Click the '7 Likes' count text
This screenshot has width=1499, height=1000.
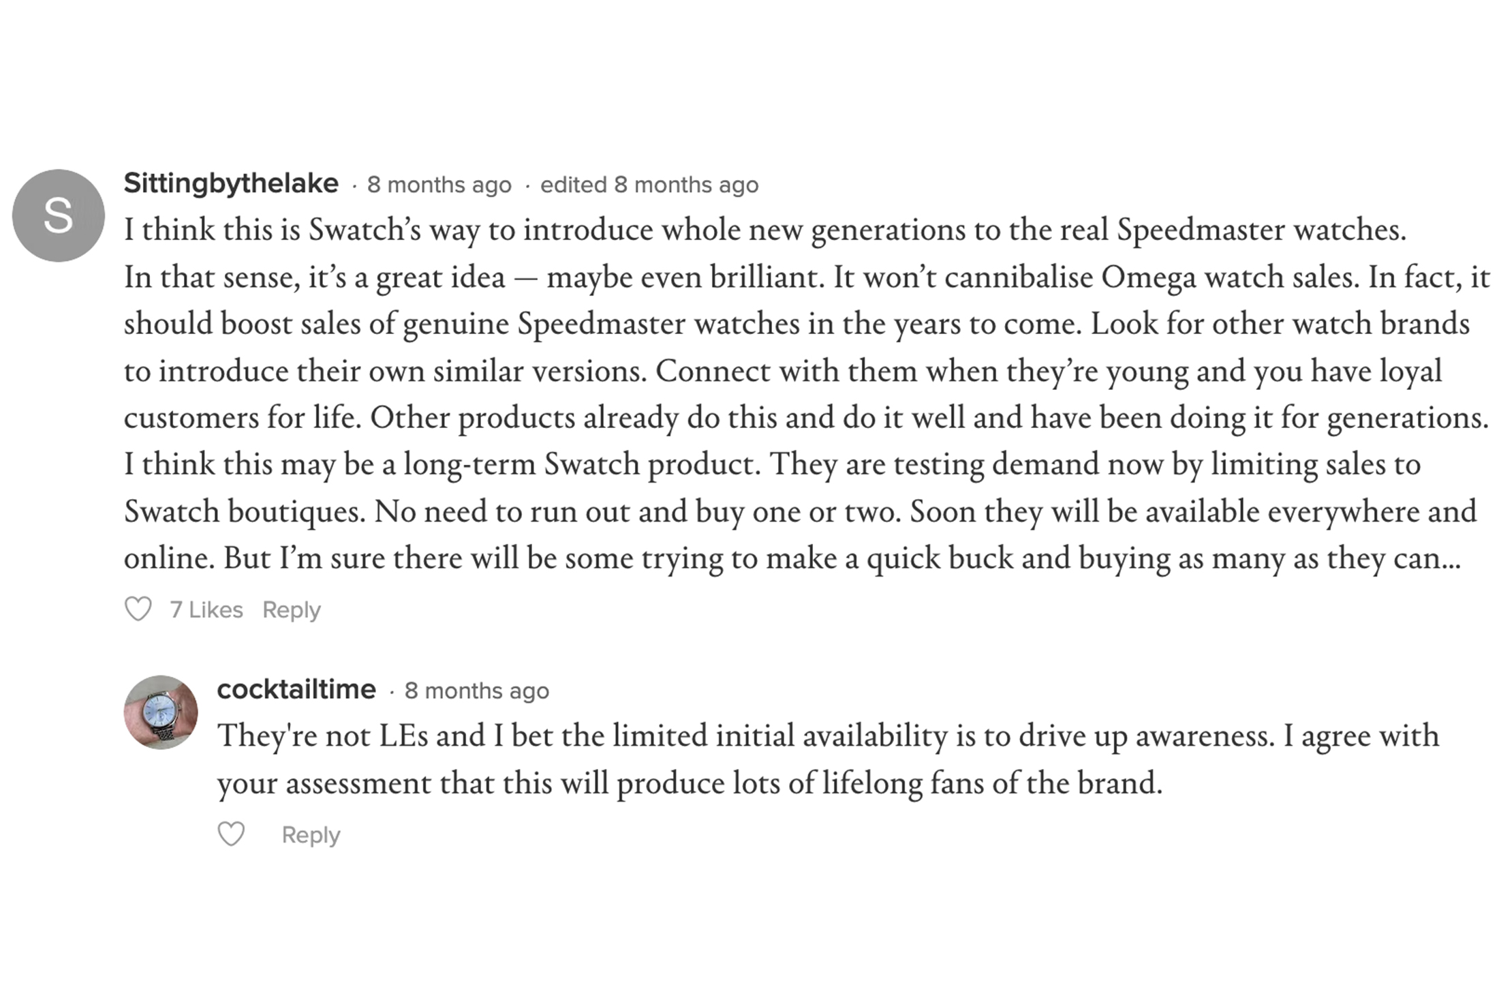point(206,609)
